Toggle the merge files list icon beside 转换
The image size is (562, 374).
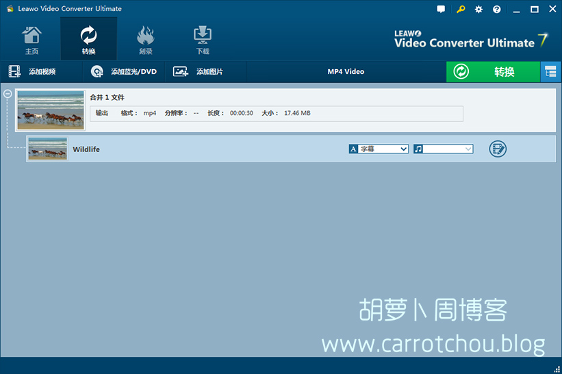click(550, 72)
